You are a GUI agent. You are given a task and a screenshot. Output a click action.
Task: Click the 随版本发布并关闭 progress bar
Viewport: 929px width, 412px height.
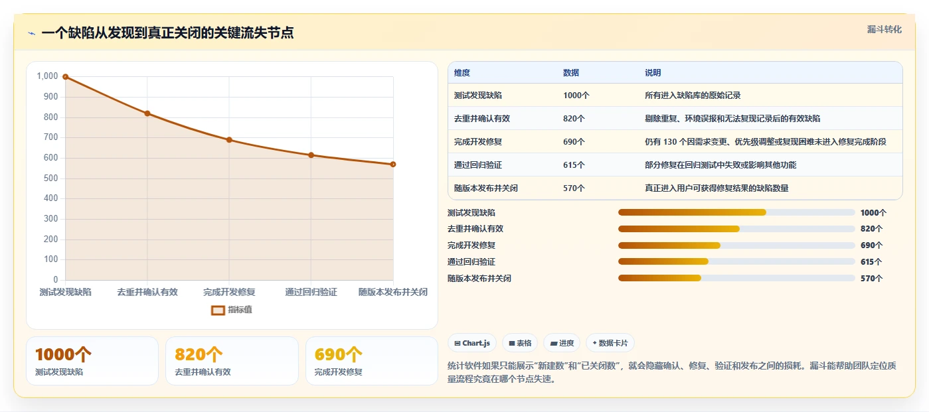pyautogui.click(x=736, y=278)
